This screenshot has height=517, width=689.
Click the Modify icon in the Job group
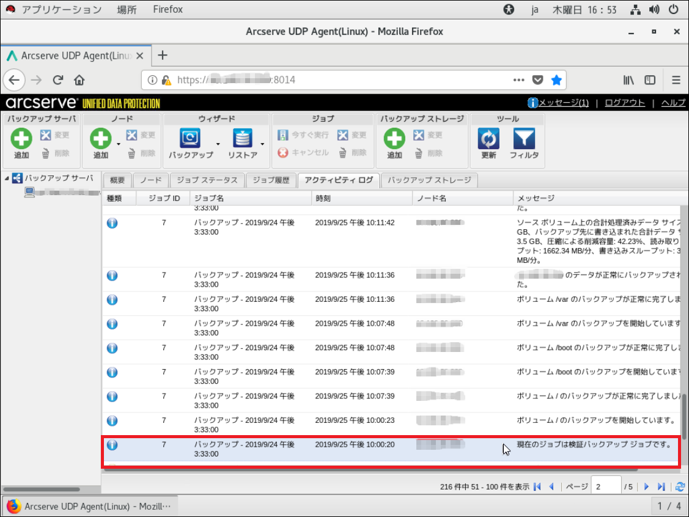tap(343, 135)
